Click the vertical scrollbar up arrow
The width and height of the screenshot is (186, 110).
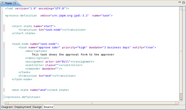(x=181, y=8)
